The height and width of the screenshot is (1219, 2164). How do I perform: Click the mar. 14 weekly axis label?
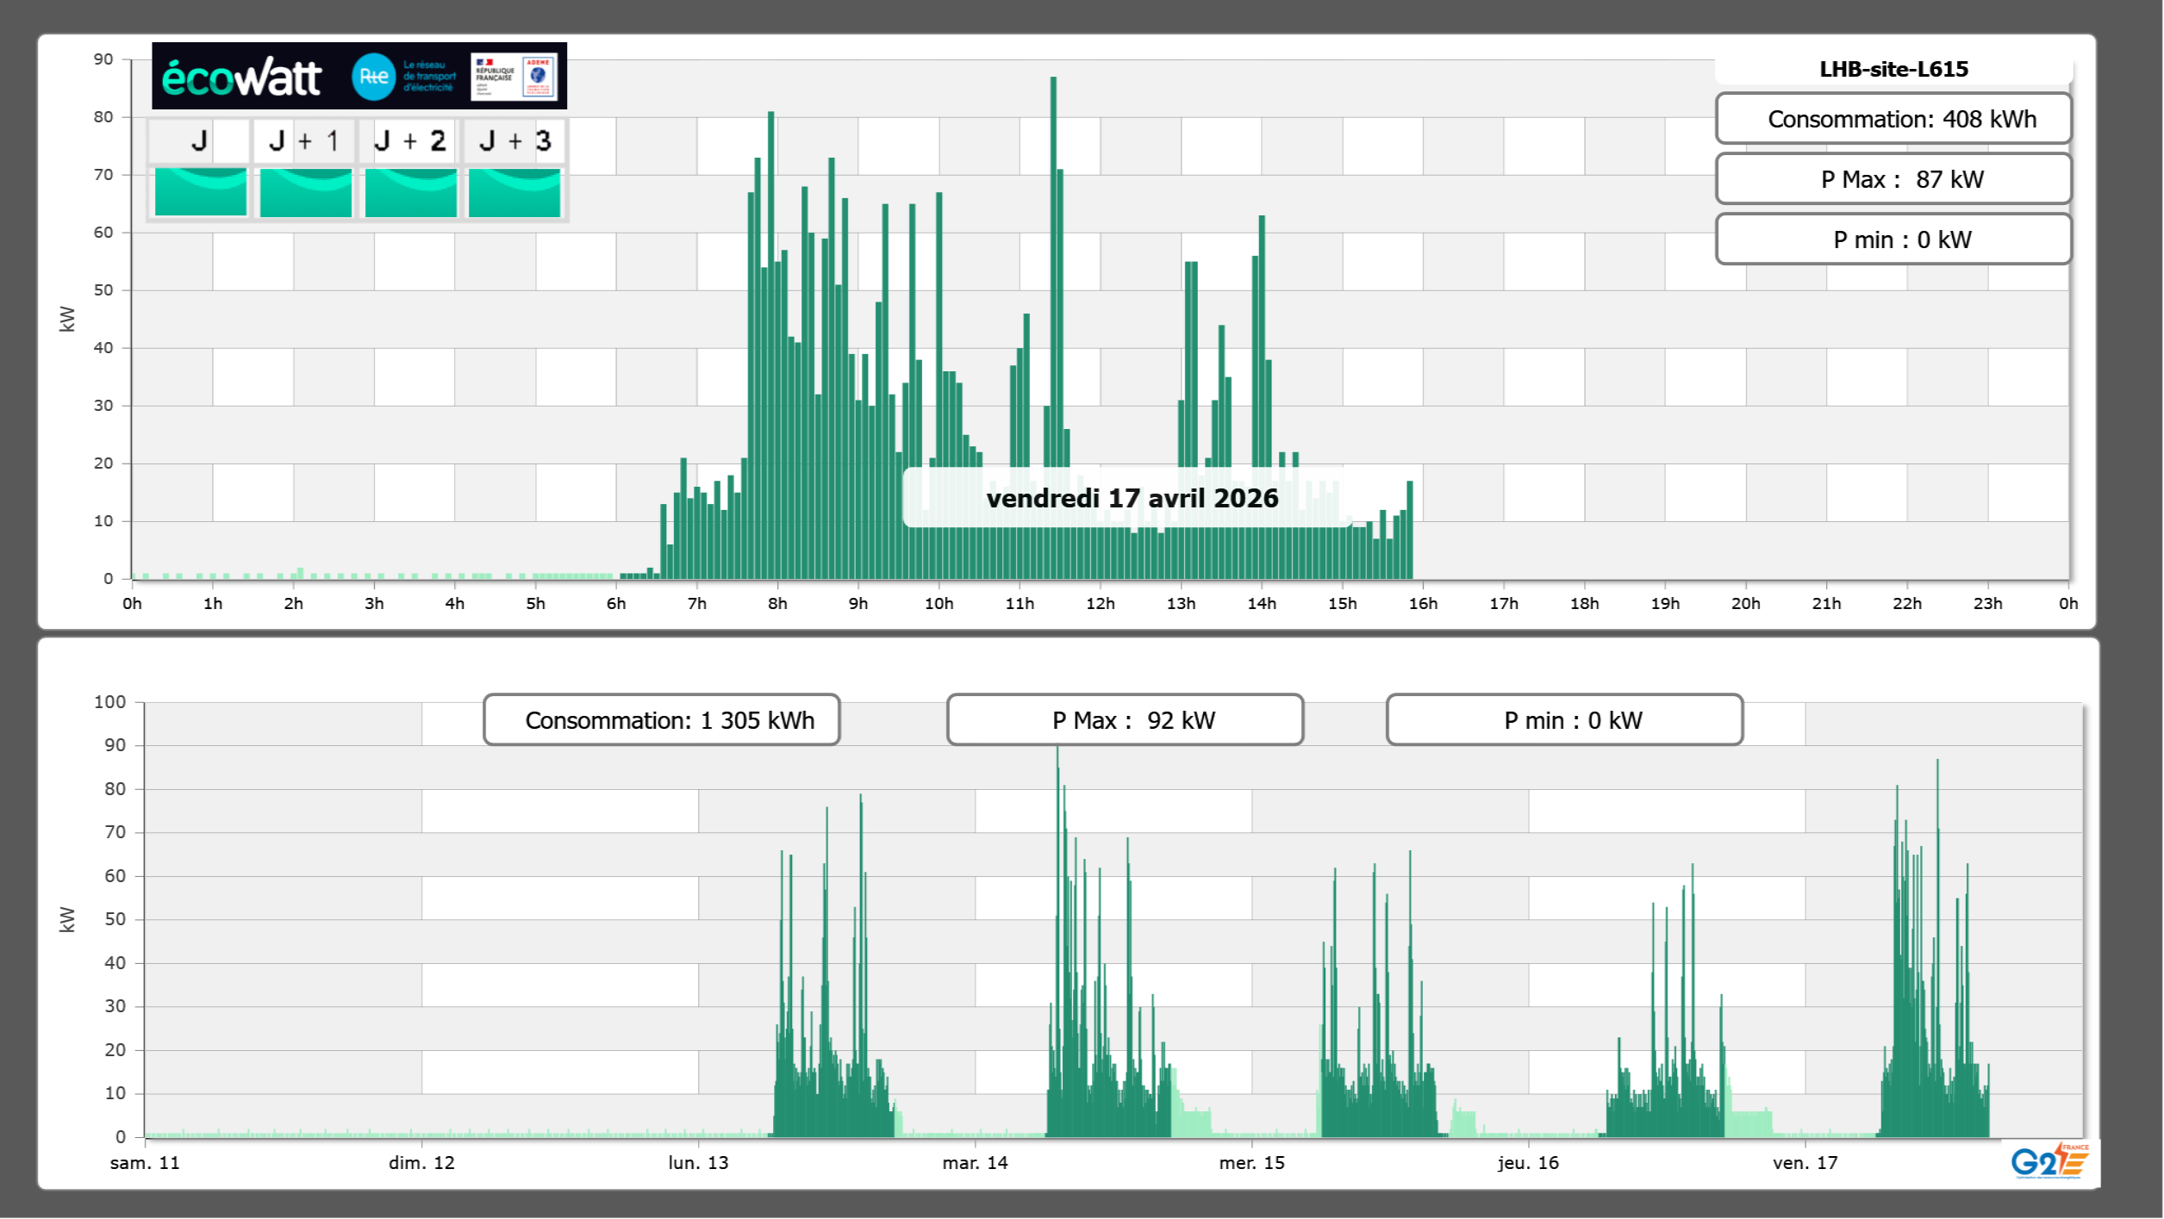[975, 1163]
